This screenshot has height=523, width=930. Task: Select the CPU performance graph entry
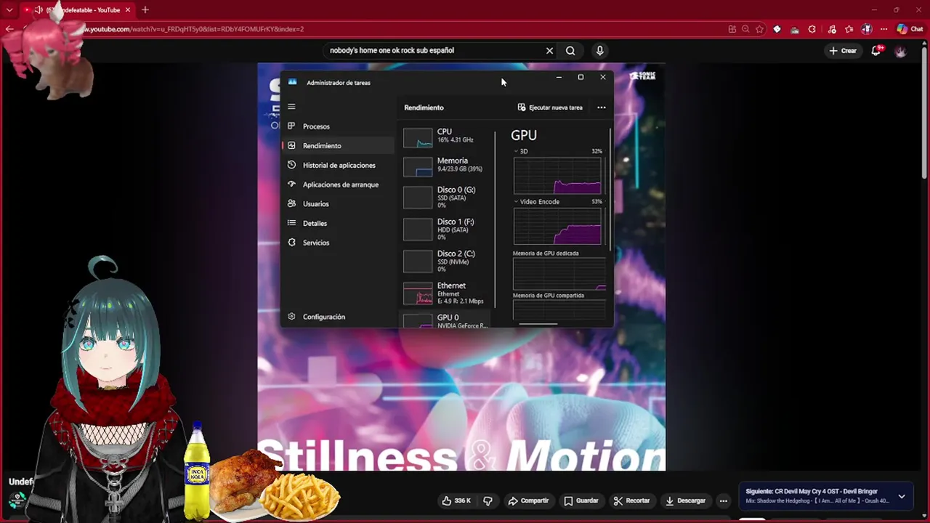pyautogui.click(x=446, y=137)
